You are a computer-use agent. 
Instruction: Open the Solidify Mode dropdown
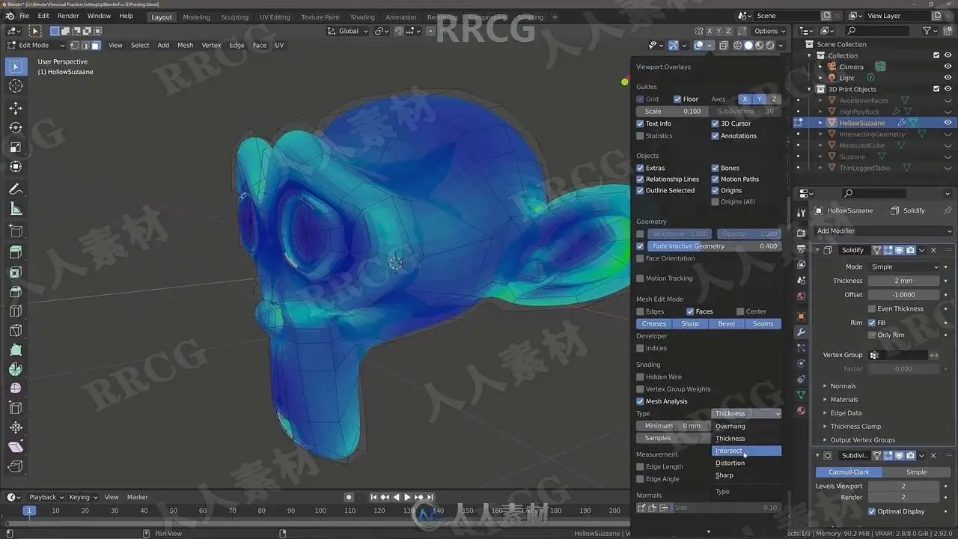[903, 267]
